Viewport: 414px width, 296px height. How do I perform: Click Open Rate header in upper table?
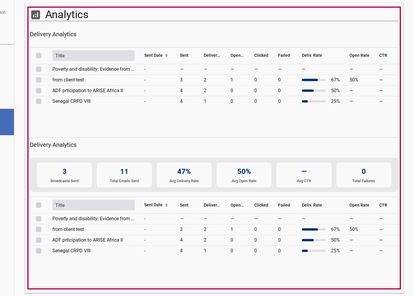359,55
